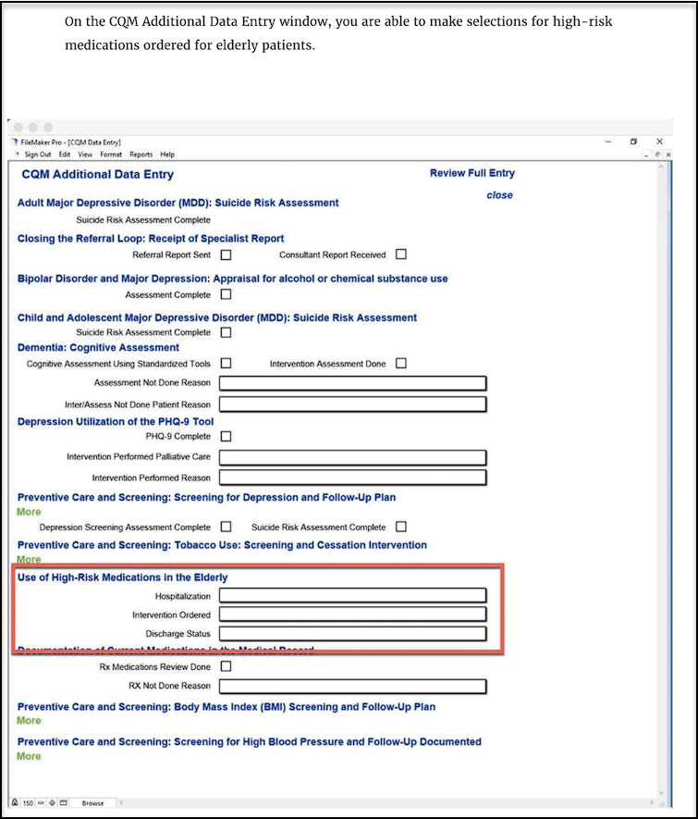The height and width of the screenshot is (819, 698).
Task: Click the zoom out icon in status bar
Action: click(x=42, y=803)
